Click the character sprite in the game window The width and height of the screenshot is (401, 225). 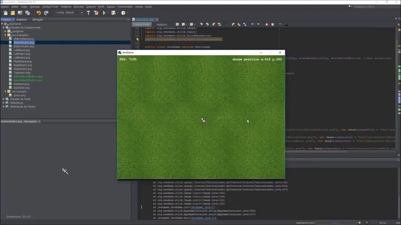point(204,121)
